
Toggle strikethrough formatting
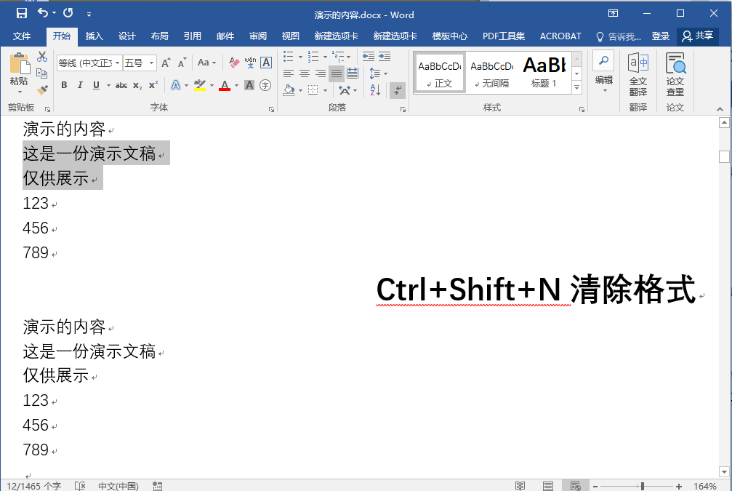click(x=121, y=86)
